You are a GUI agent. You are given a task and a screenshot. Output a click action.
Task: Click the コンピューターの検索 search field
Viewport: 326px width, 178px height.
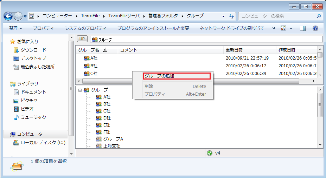[278, 16]
